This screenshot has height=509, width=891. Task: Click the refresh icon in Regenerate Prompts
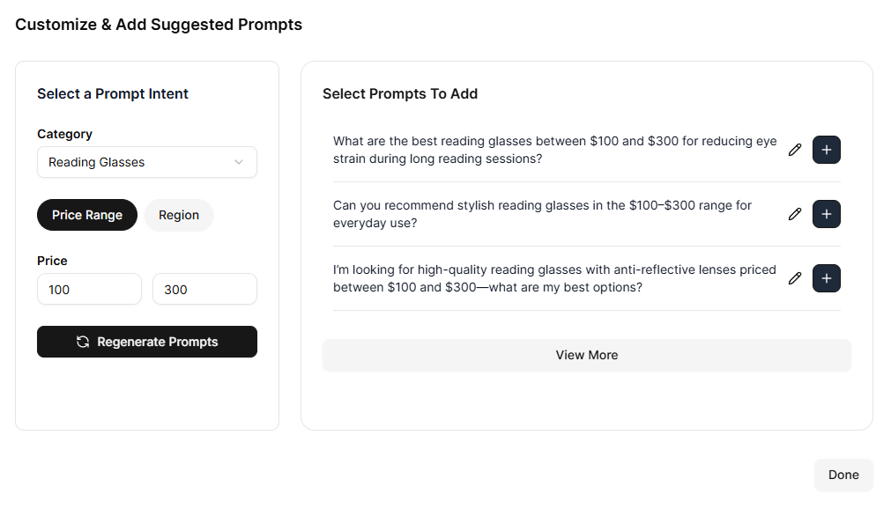(x=83, y=342)
